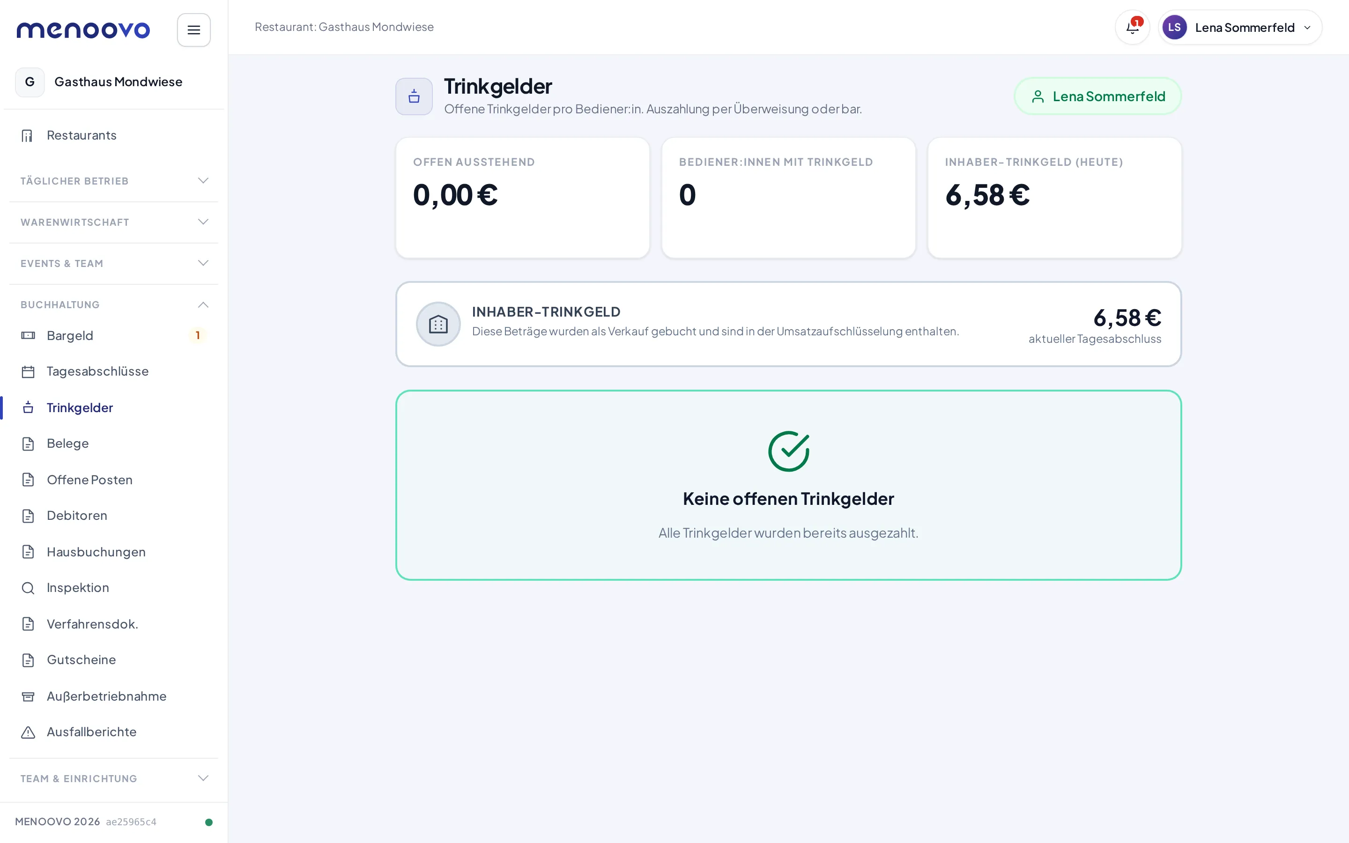Image resolution: width=1349 pixels, height=843 pixels.
Task: Open the notifications bell icon
Action: point(1132,27)
